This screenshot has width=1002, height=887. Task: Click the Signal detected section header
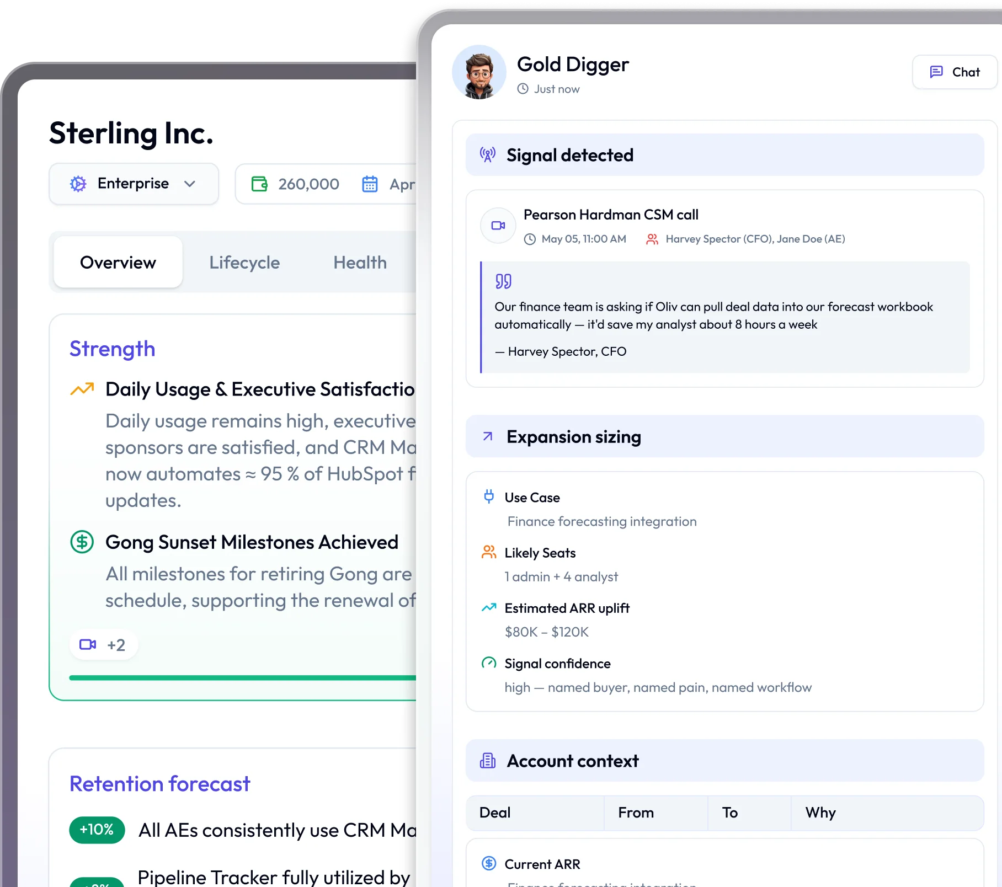pyautogui.click(x=724, y=155)
